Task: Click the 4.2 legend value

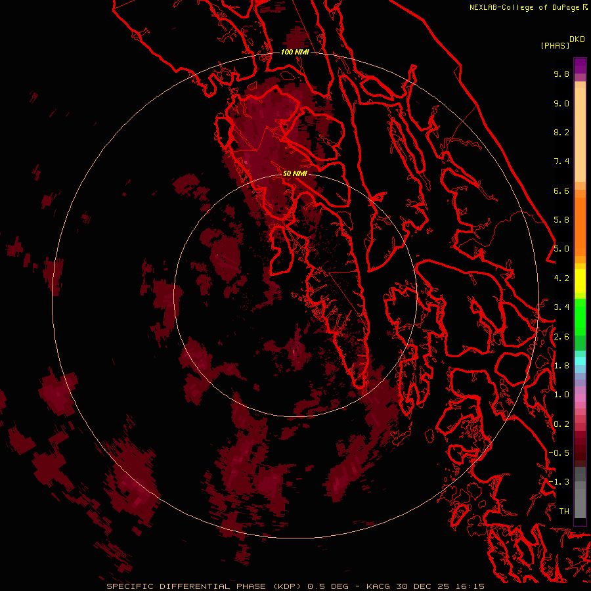Action: (561, 278)
